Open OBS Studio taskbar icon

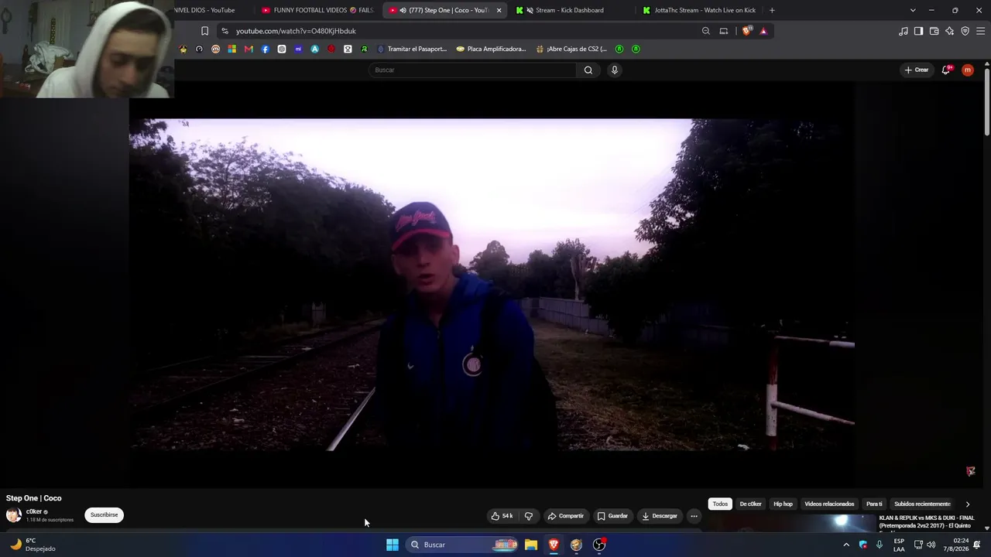click(599, 545)
